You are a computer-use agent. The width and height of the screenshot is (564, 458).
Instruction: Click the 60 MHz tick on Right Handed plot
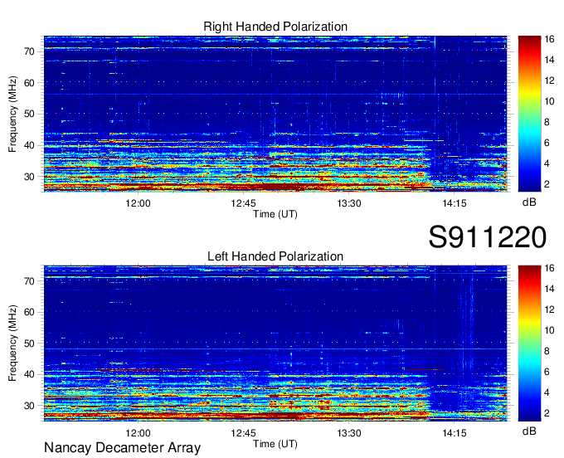click(x=30, y=83)
